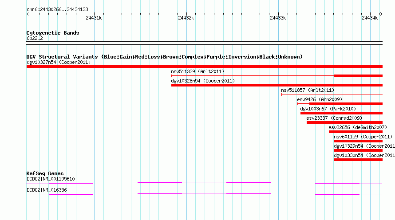Click the nsv511339 (Arlt2011) label
Viewport: 395px width, 220px height.
coord(197,71)
